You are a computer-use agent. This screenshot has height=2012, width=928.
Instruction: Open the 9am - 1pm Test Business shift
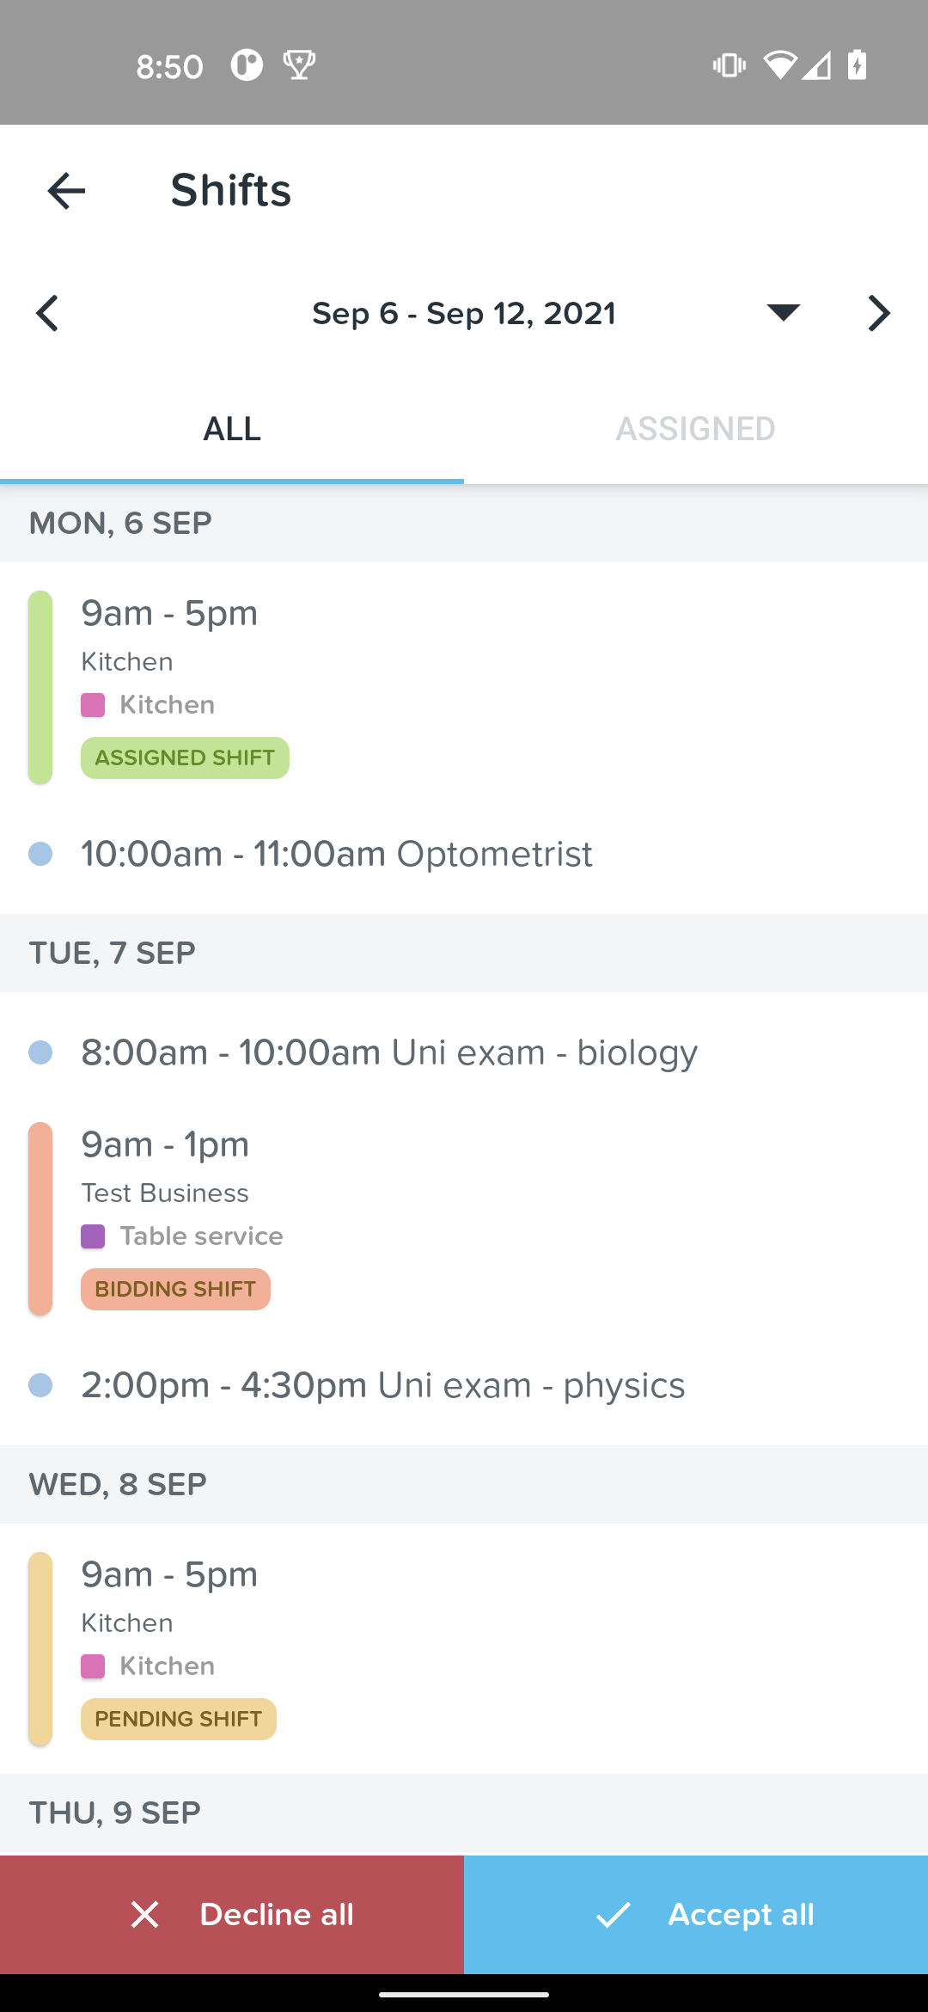point(464,1218)
